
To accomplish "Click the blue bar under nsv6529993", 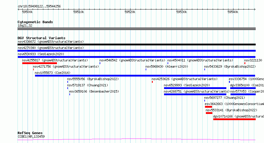I will pyautogui.click(x=195, y=88).
